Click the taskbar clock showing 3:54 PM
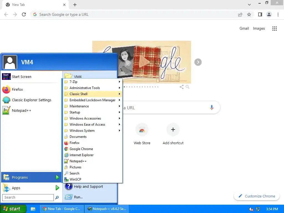This screenshot has height=213, width=284. coord(272,209)
